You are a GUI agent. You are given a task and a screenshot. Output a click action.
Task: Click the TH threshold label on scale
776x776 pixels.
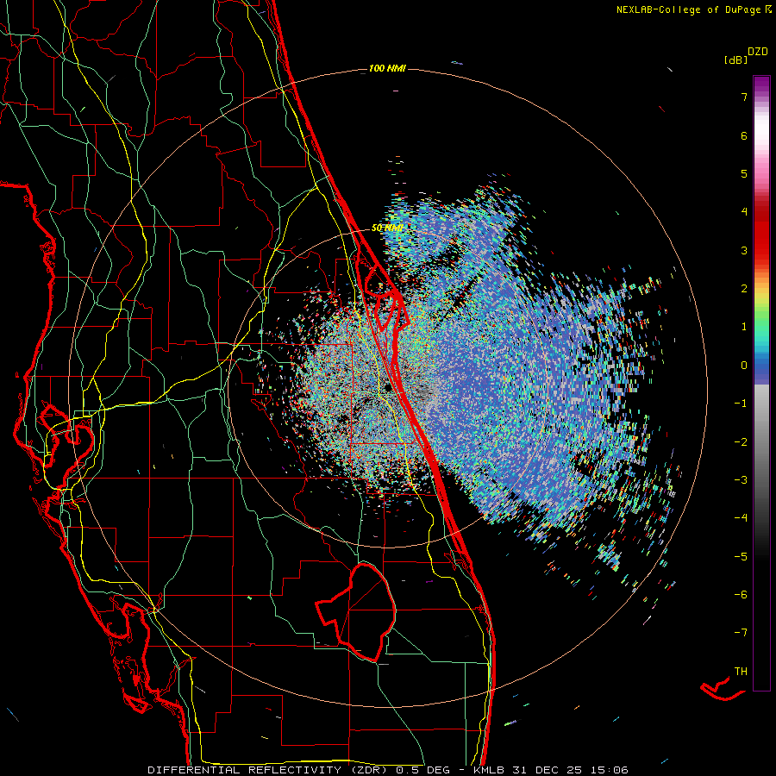741,672
